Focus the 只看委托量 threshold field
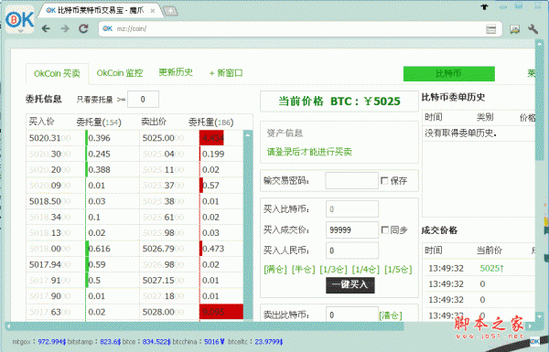549x352 pixels. pyautogui.click(x=143, y=100)
